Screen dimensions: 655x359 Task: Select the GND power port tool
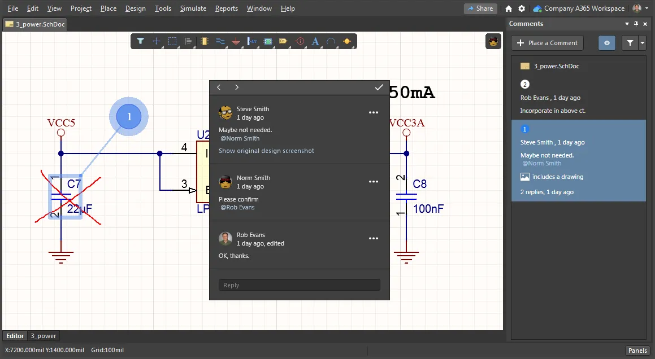pos(236,41)
